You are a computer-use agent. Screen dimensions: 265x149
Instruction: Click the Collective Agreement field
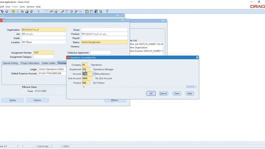coord(101,53)
